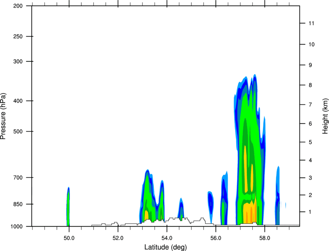Pick the 11 km height label
Viewport: 329px width, 251px height.
[x=312, y=23]
